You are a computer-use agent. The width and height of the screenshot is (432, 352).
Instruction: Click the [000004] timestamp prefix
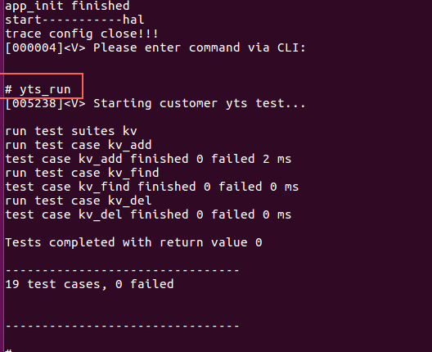[x=34, y=47]
